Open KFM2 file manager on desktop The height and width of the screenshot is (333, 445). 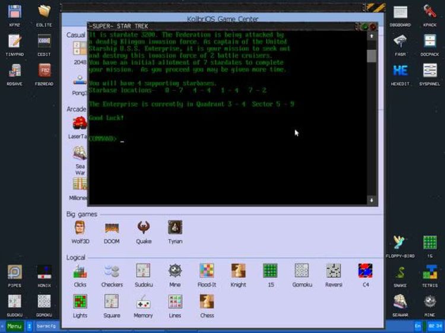(15, 13)
